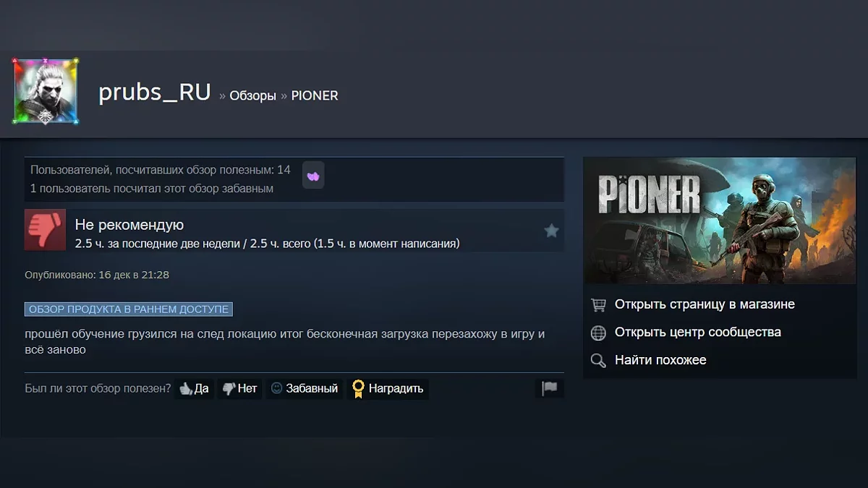Click the flag report icon
Viewport: 868px width, 488px height.
click(x=550, y=388)
